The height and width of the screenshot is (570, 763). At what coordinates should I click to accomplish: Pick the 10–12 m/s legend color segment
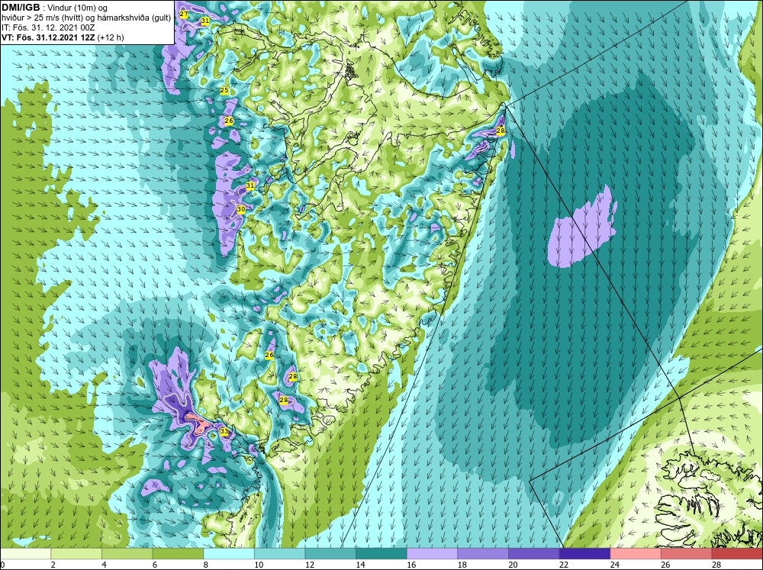279,553
